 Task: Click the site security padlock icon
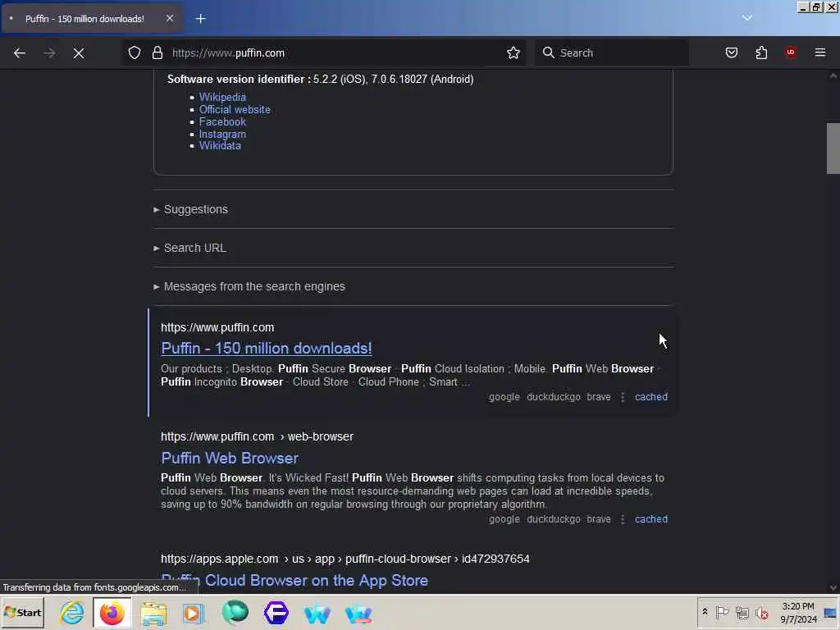tap(157, 52)
